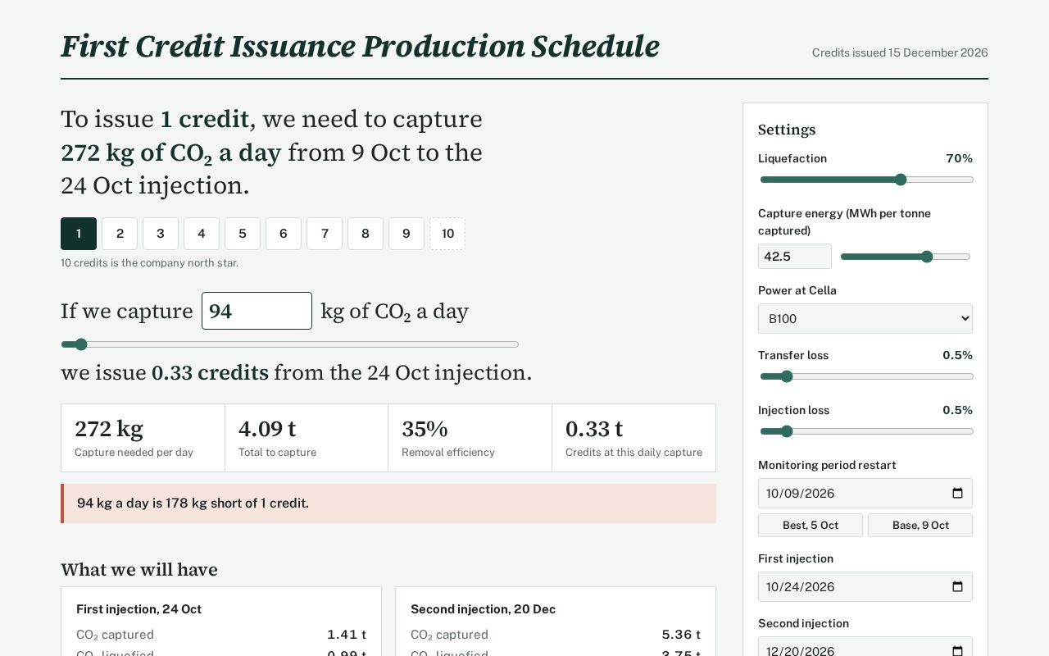This screenshot has width=1049, height=656.
Task: Select credit target 2
Action: 120,234
